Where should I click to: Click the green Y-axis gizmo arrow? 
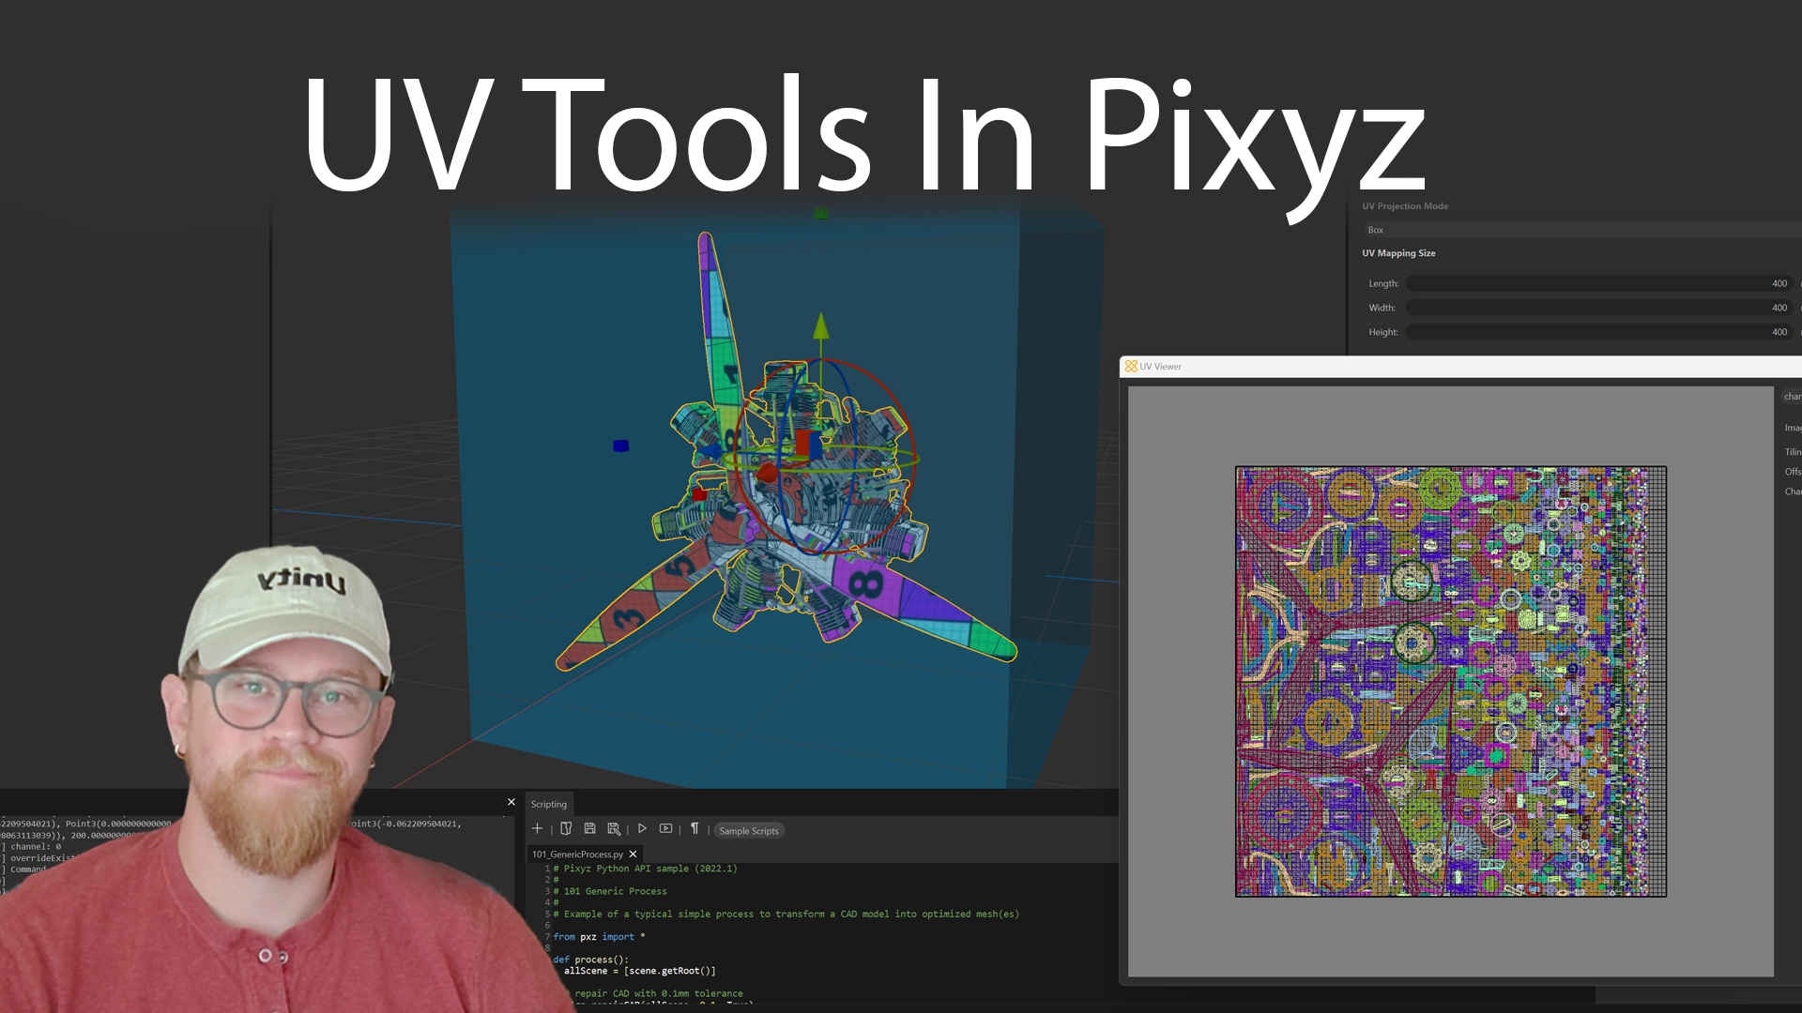coord(821,326)
